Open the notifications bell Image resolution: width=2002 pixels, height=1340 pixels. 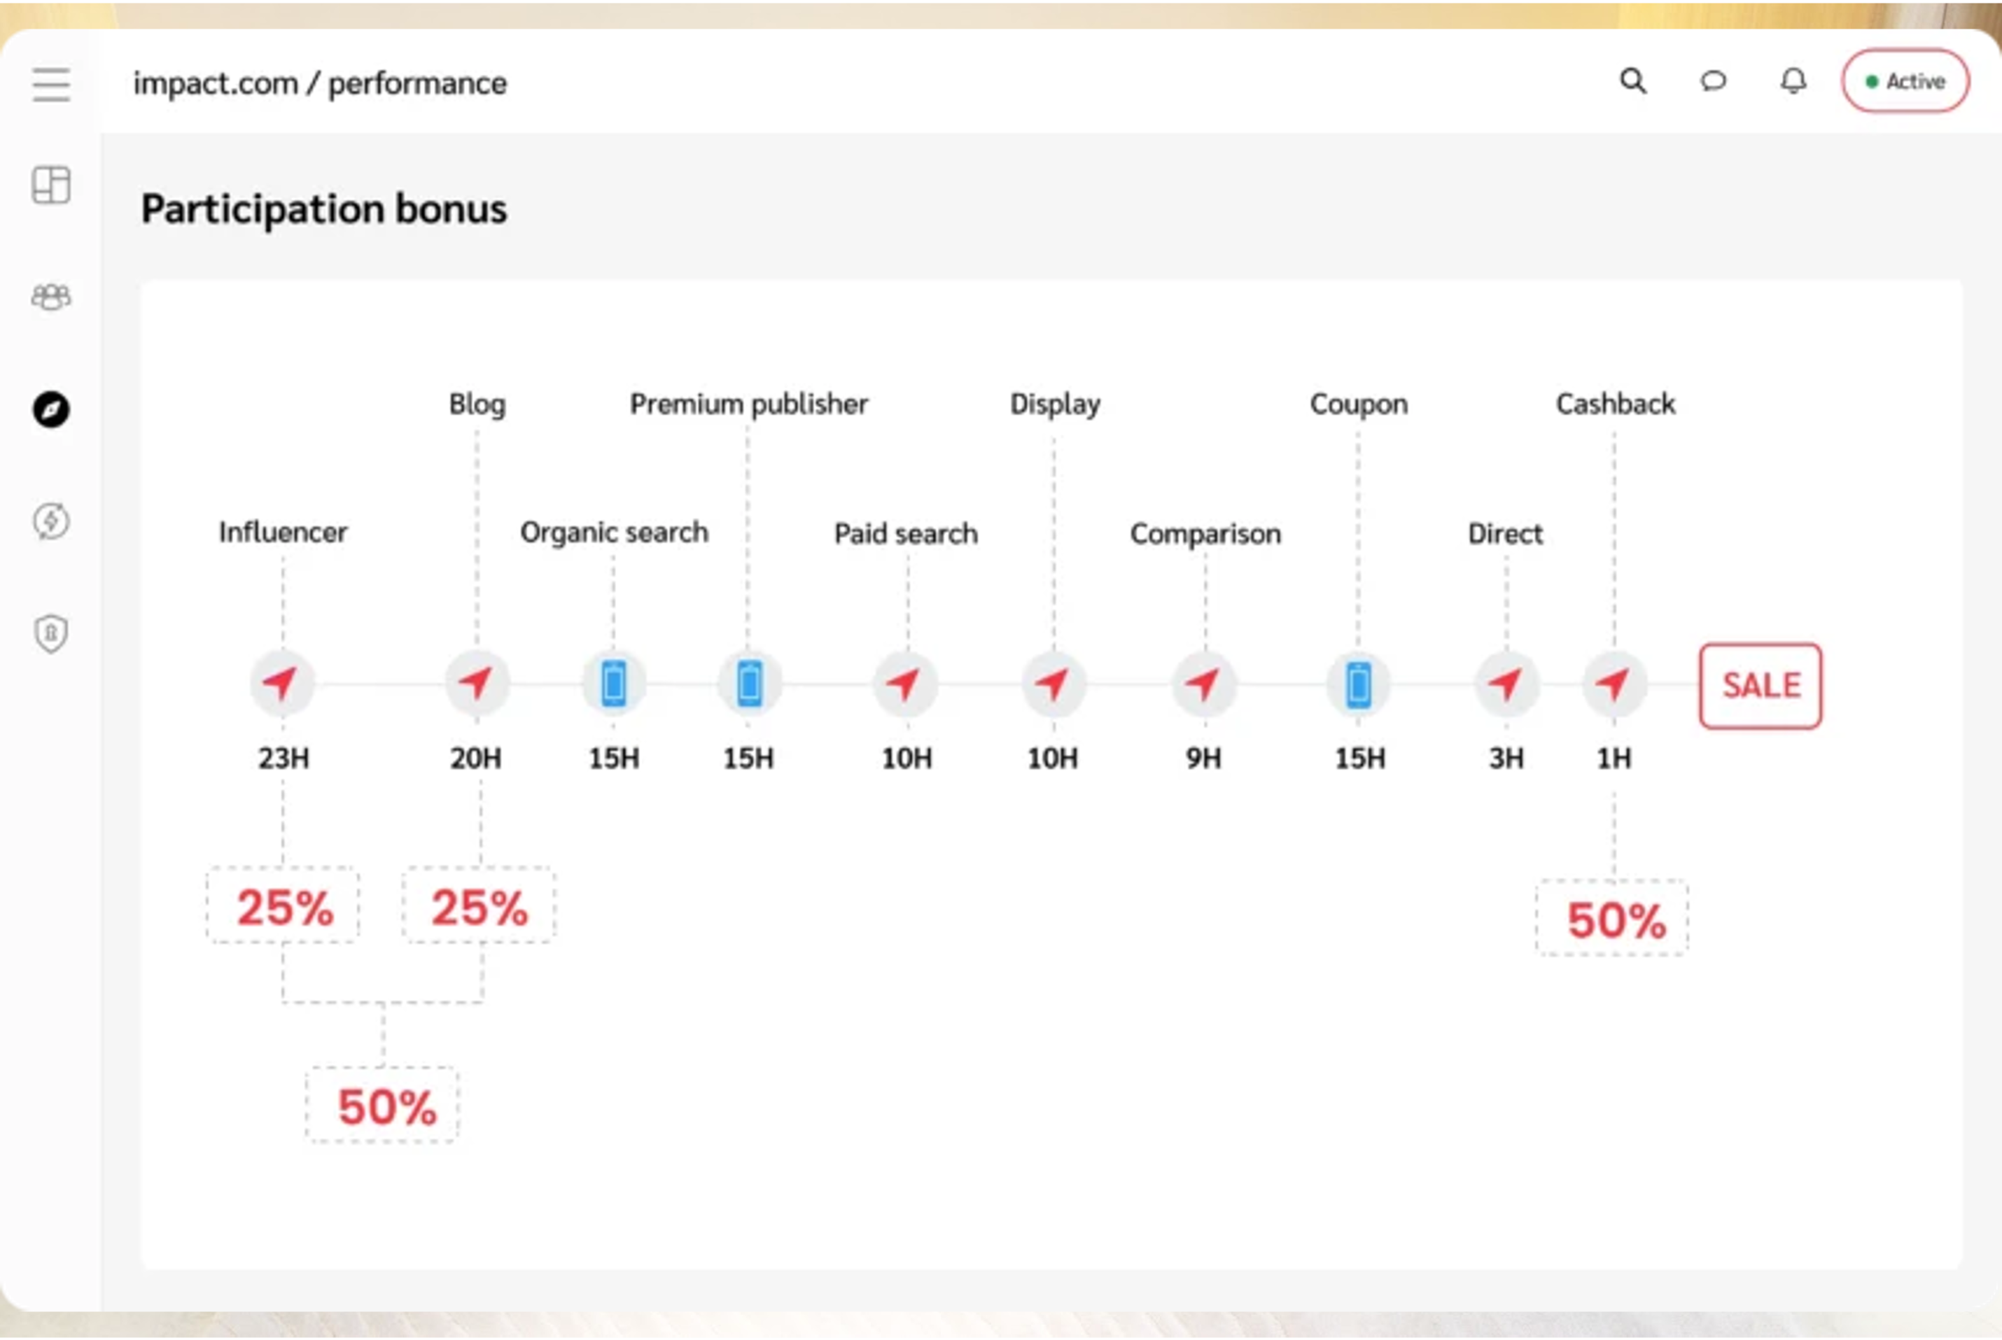(1793, 81)
